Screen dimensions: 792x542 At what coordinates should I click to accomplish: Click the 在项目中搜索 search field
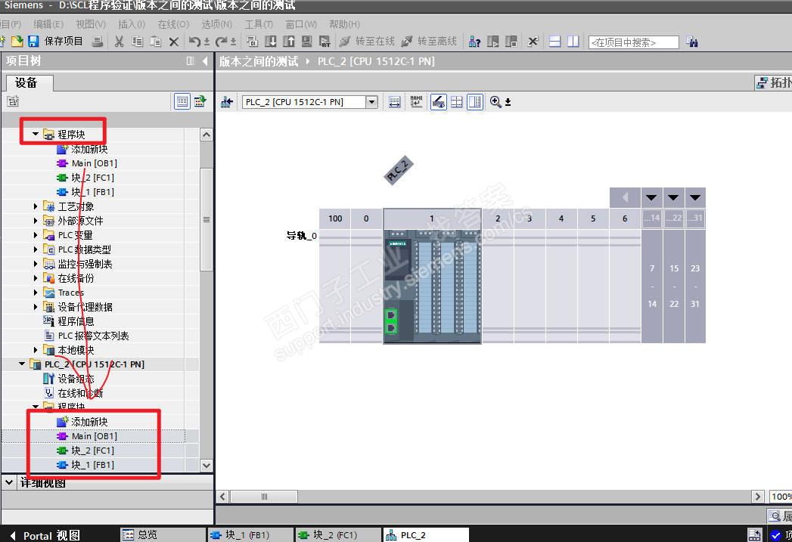633,42
